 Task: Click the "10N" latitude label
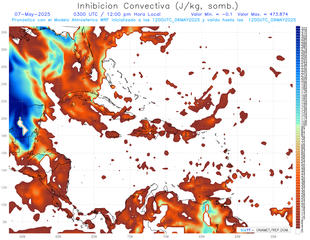[x=4, y=205]
